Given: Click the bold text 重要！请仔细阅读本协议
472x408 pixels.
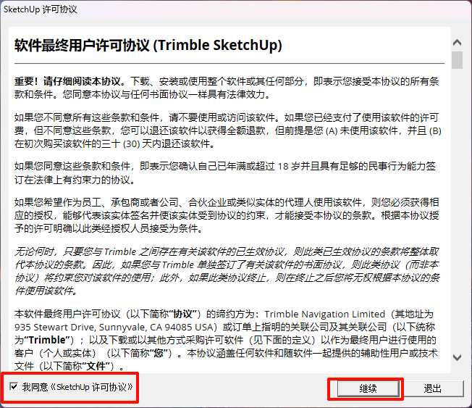Looking at the screenshot, I should pyautogui.click(x=69, y=81).
